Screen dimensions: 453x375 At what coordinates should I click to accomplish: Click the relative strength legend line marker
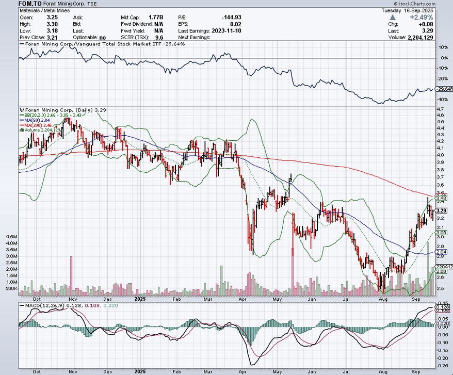[21, 44]
